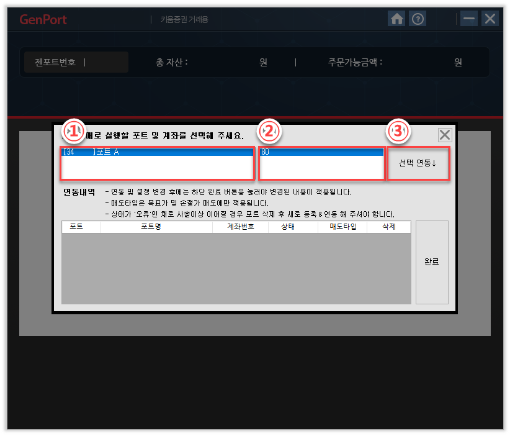Minimize the GenPort window
Image resolution: width=510 pixels, height=436 pixels.
tap(469, 19)
